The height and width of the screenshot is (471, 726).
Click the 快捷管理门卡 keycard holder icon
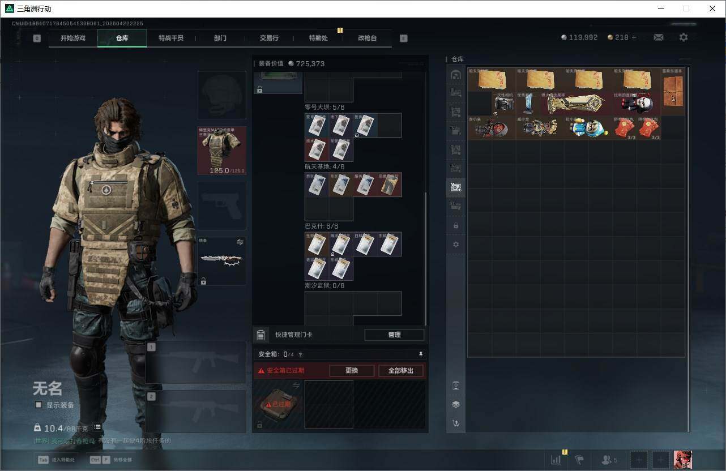point(260,335)
